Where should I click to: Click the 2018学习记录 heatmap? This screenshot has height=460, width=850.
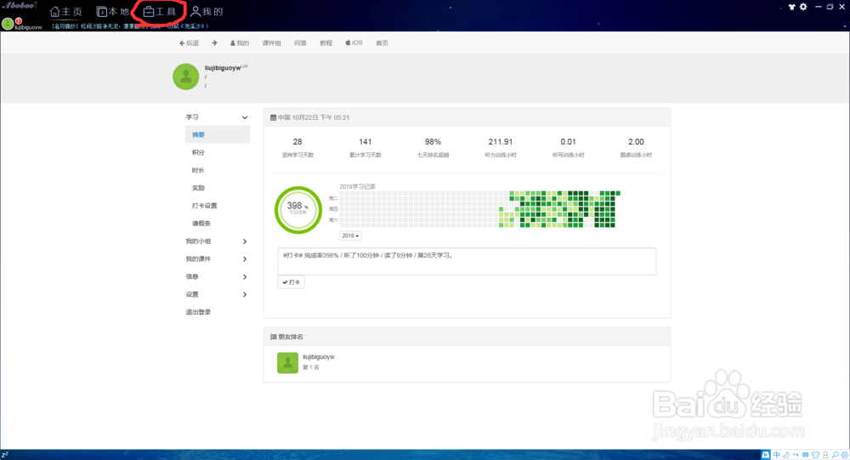click(x=479, y=209)
